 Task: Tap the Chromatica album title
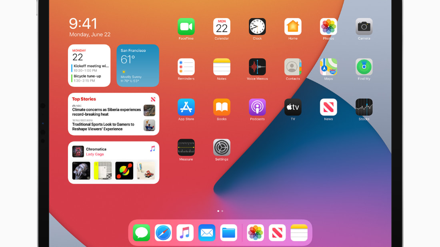(x=96, y=149)
